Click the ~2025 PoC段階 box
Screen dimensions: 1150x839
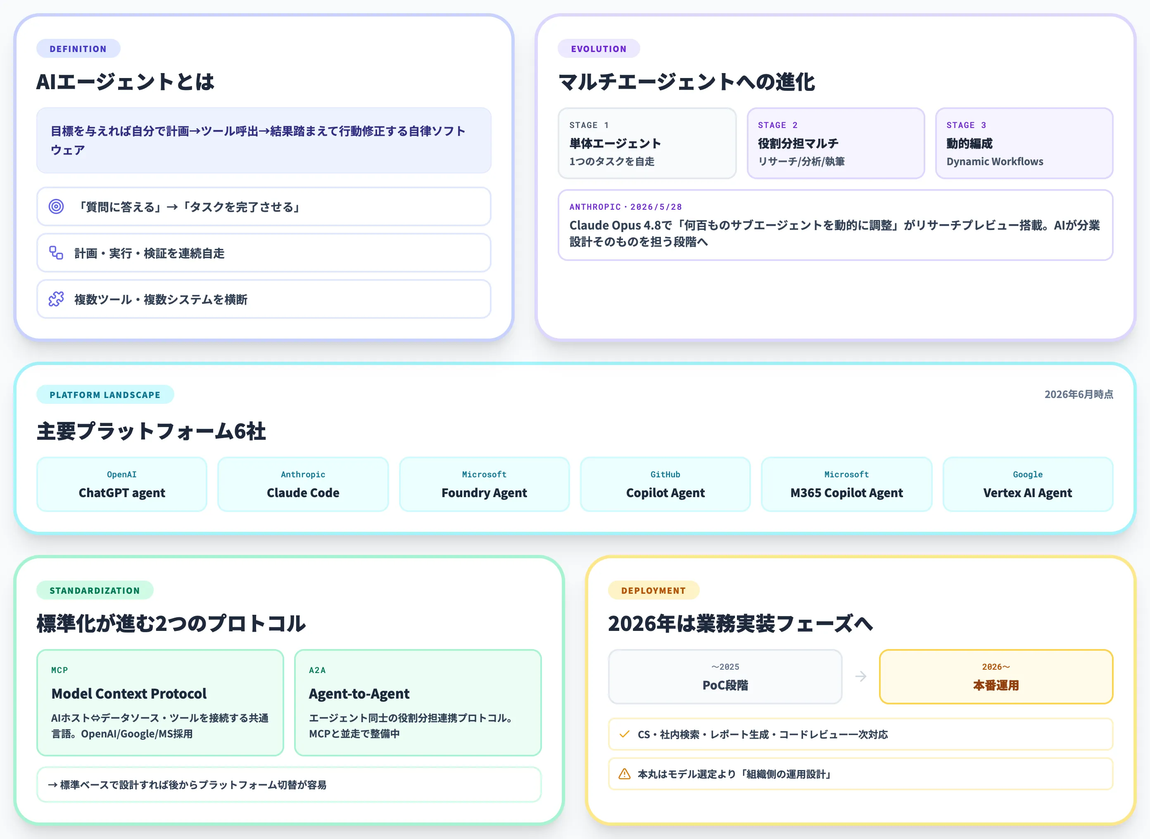pos(725,676)
